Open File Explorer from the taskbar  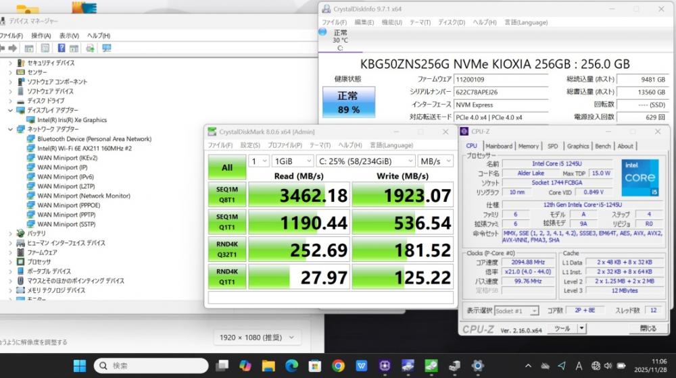coord(268,366)
